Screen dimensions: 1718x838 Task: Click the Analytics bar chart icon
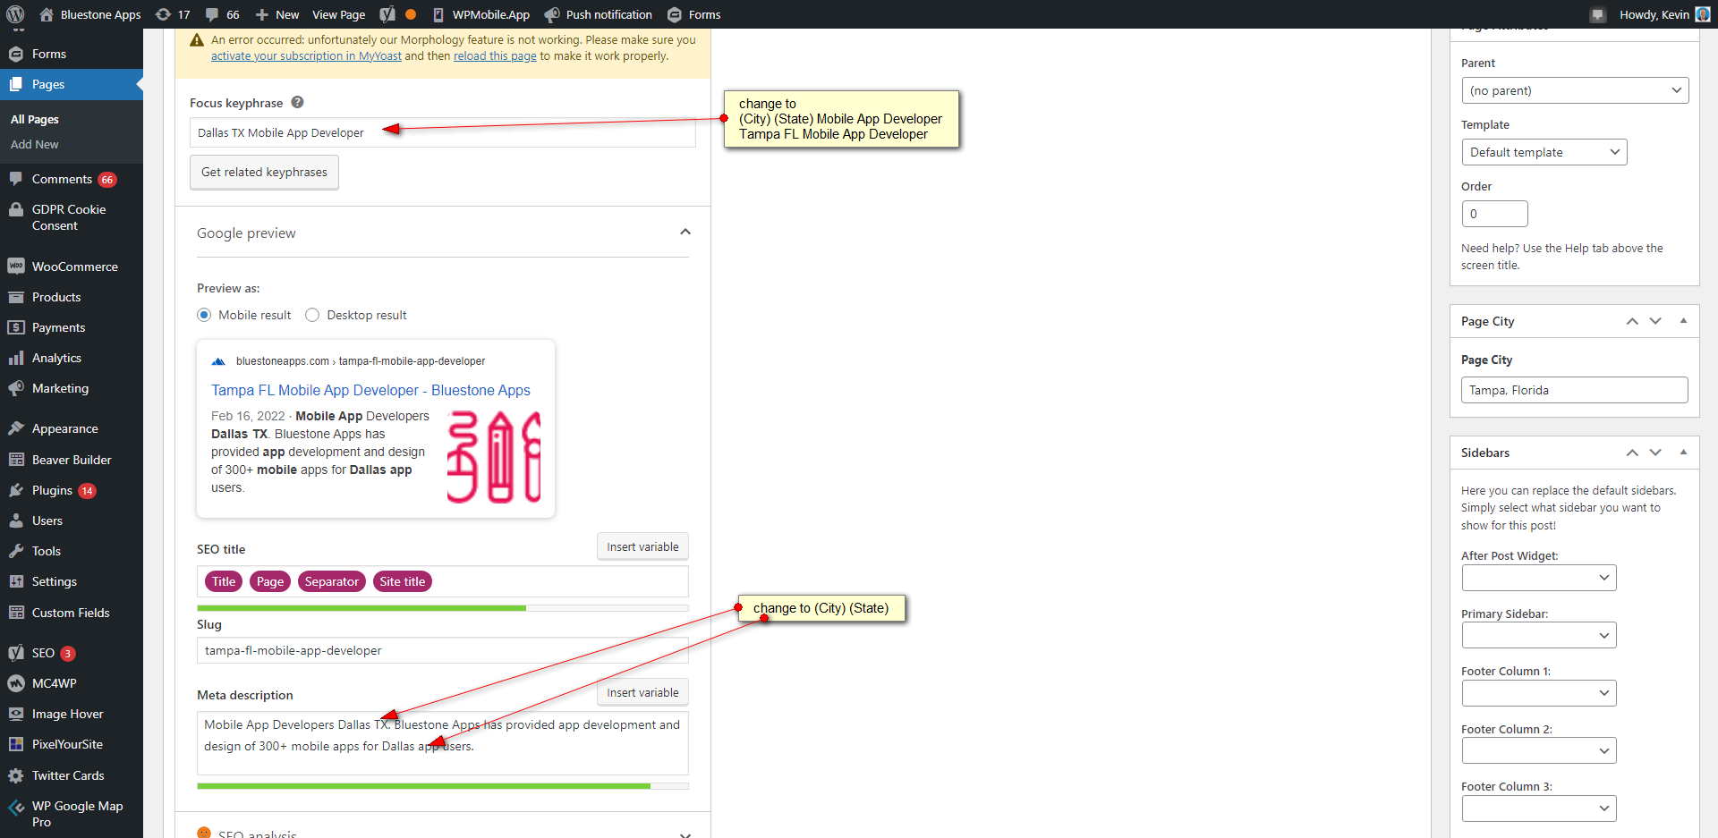coord(16,358)
